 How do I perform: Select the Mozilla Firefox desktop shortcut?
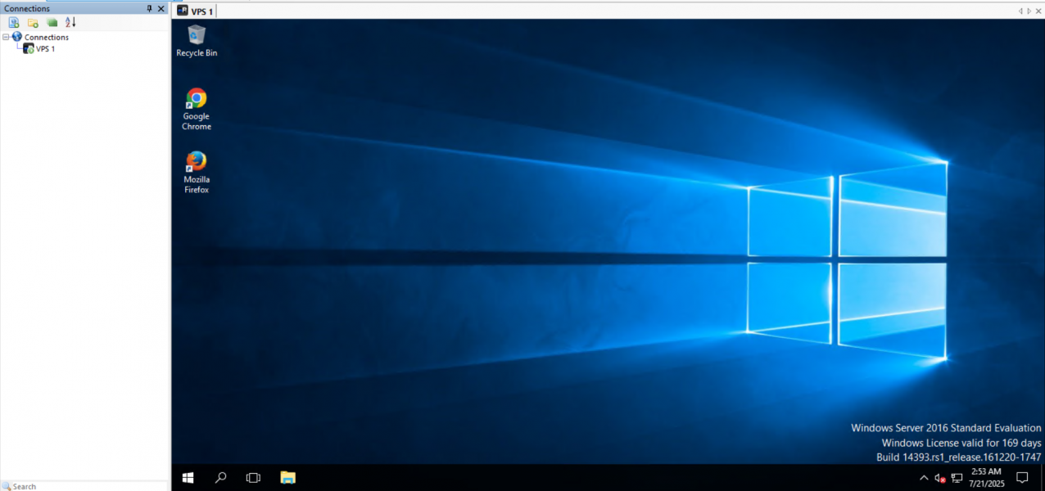coord(197,172)
